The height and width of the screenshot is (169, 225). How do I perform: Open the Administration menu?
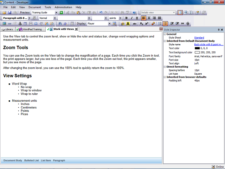[63, 7]
